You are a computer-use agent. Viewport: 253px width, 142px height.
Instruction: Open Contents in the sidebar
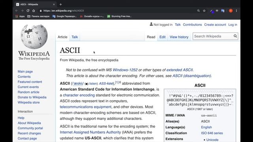24,77
